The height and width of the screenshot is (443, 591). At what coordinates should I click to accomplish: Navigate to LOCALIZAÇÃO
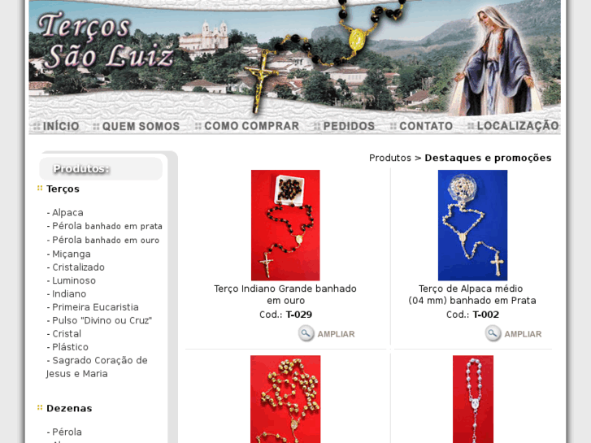pos(513,126)
